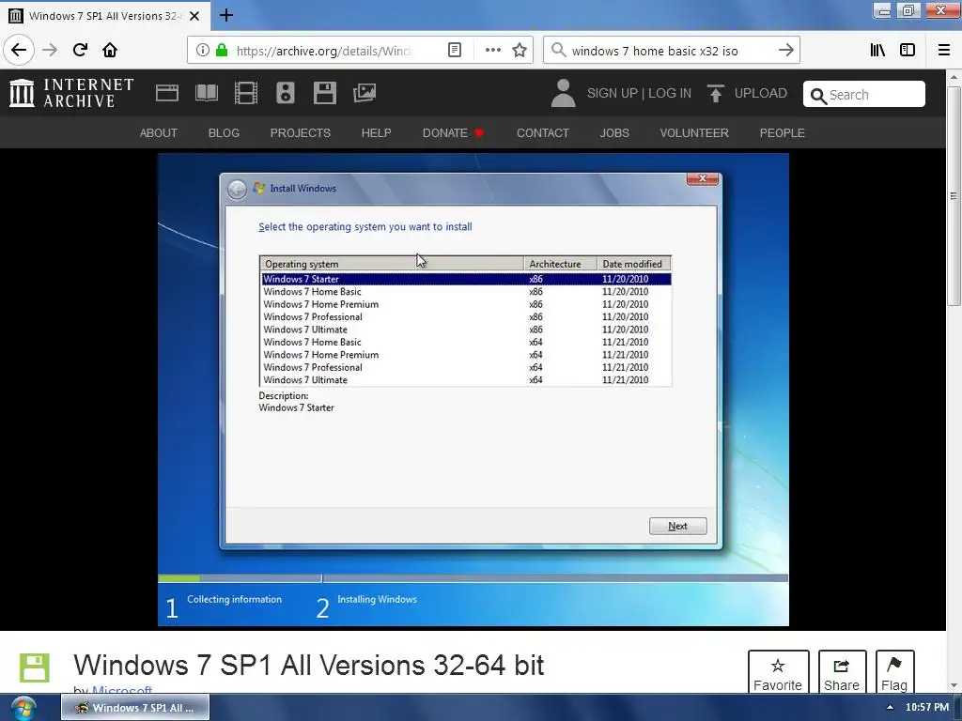The height and width of the screenshot is (721, 962).
Task: Click the Flag button
Action: pos(894,673)
